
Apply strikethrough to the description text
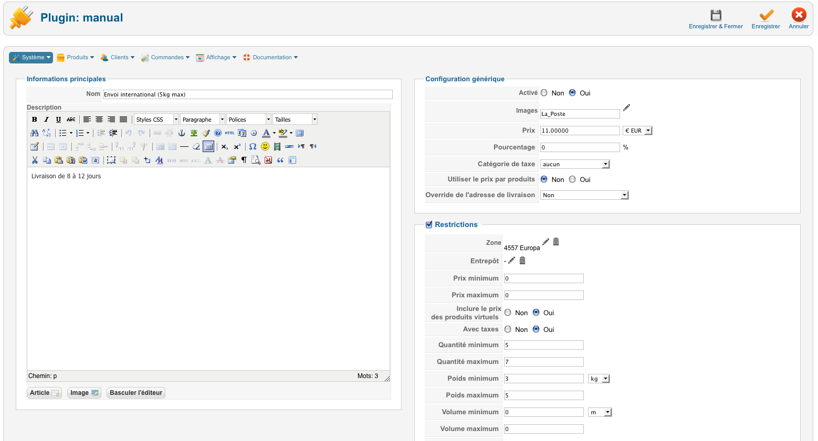click(71, 120)
